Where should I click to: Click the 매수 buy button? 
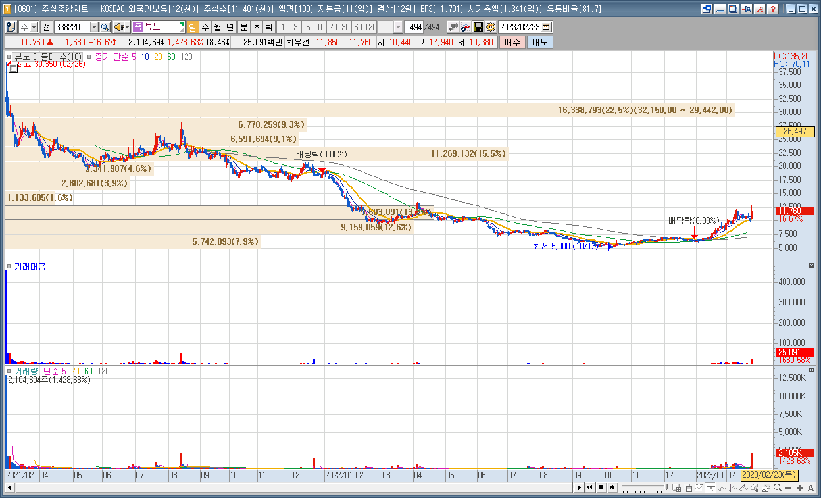512,42
